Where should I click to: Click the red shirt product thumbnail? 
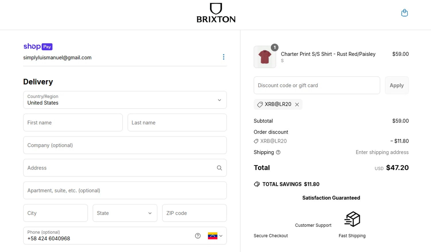(x=265, y=57)
